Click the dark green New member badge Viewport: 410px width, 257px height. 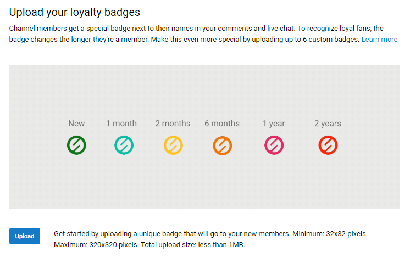76,145
